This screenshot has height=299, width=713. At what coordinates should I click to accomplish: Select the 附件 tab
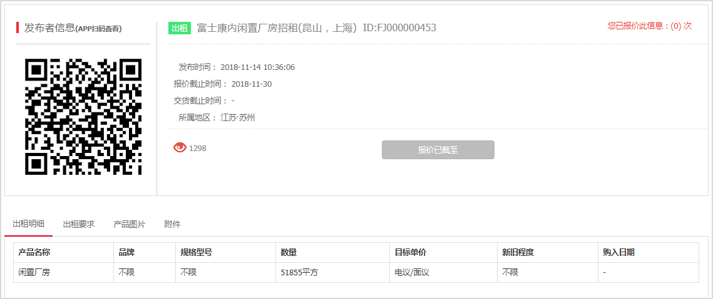tap(172, 223)
